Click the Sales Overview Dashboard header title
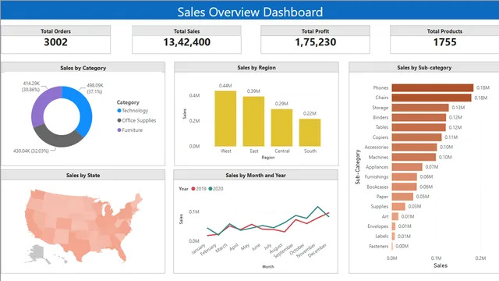The width and height of the screenshot is (499, 281). click(x=249, y=12)
